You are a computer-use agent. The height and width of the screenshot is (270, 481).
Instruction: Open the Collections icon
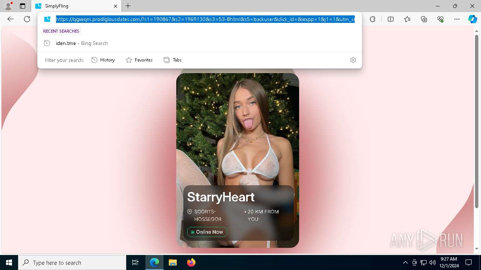point(424,19)
